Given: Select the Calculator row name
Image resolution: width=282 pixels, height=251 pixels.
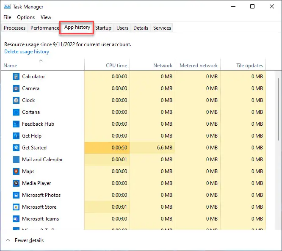Looking at the screenshot, I should coord(33,77).
